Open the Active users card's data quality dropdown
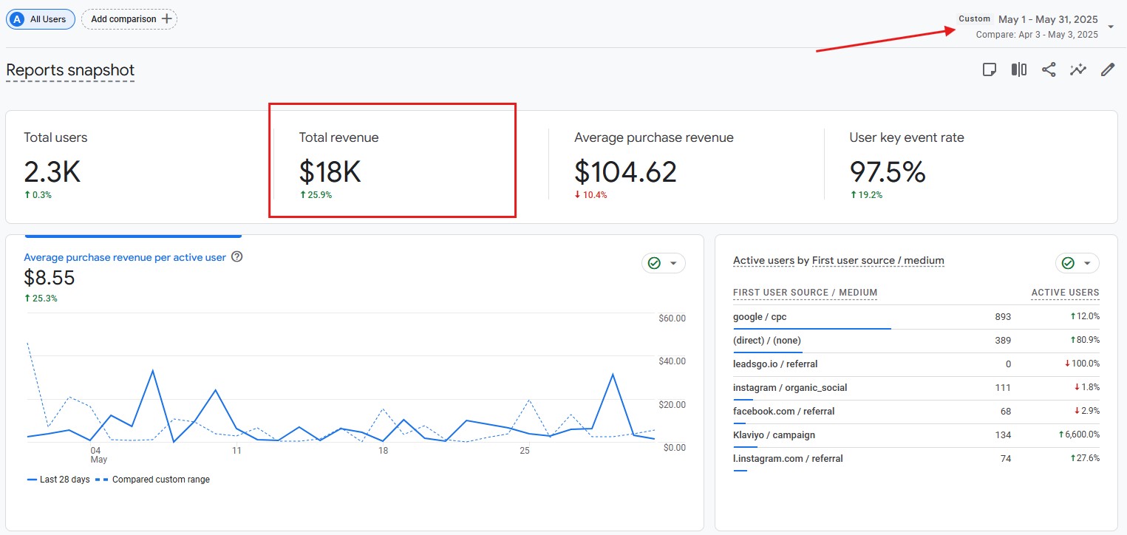 pos(1077,263)
